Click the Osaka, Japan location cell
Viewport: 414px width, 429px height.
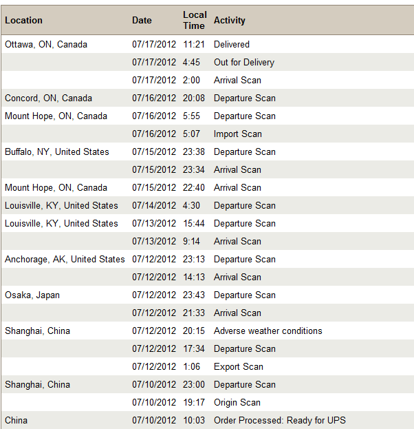32,295
